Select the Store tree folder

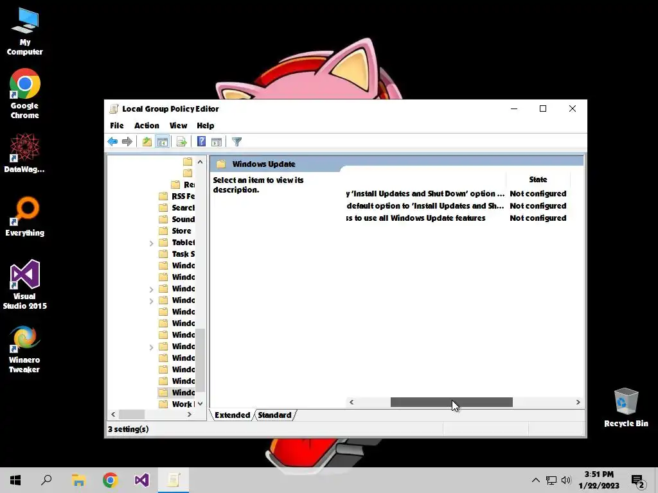click(x=175, y=230)
